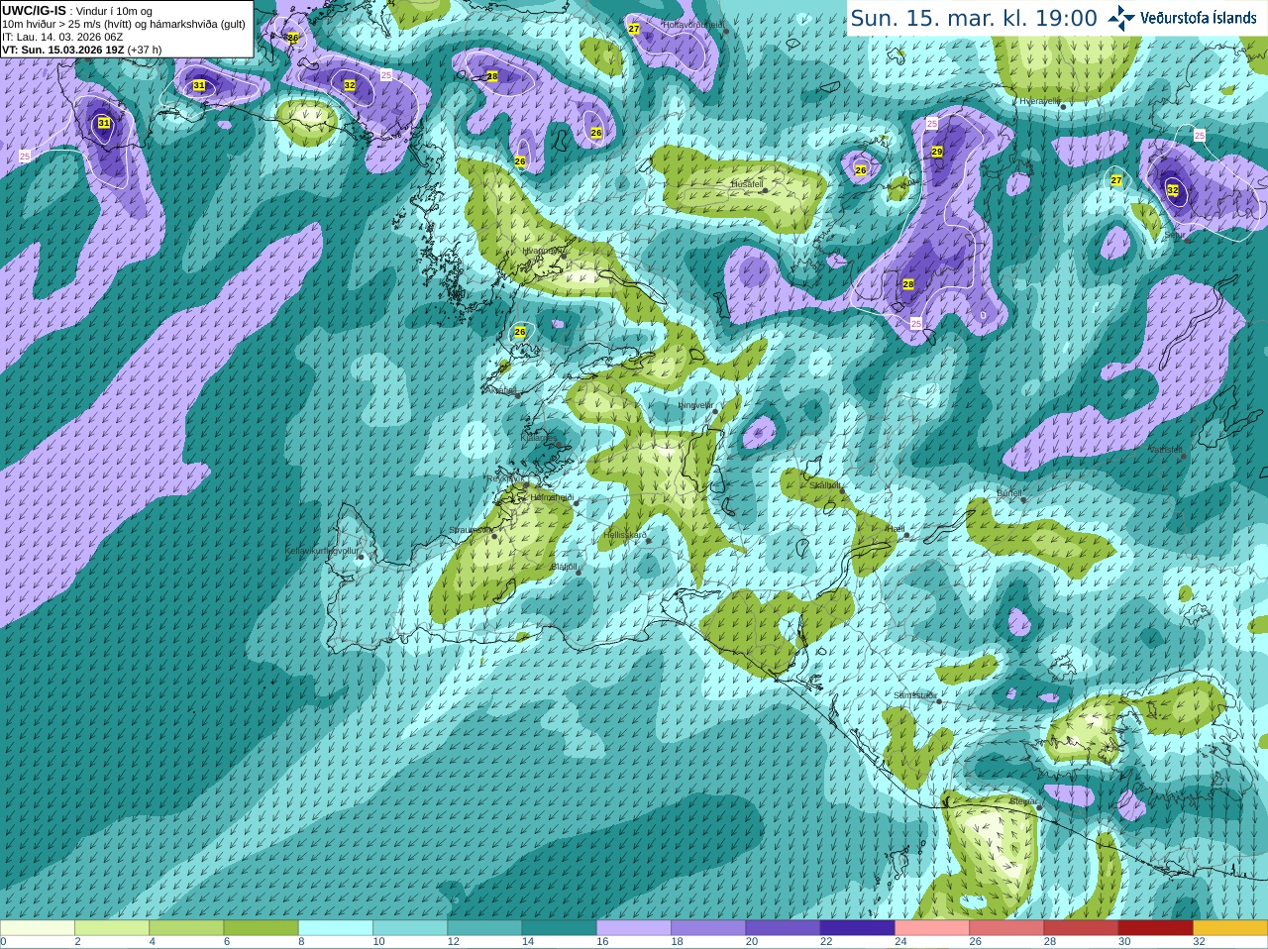Pick the dark teal 14–16 legend swatch
Image resolution: width=1268 pixels, height=949 pixels.
(560, 928)
